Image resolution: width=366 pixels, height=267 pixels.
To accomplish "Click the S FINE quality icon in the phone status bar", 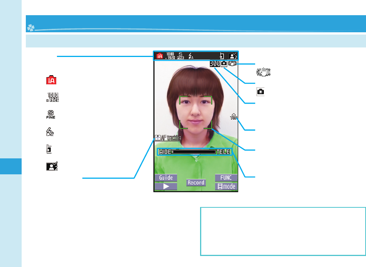I will [x=180, y=56].
